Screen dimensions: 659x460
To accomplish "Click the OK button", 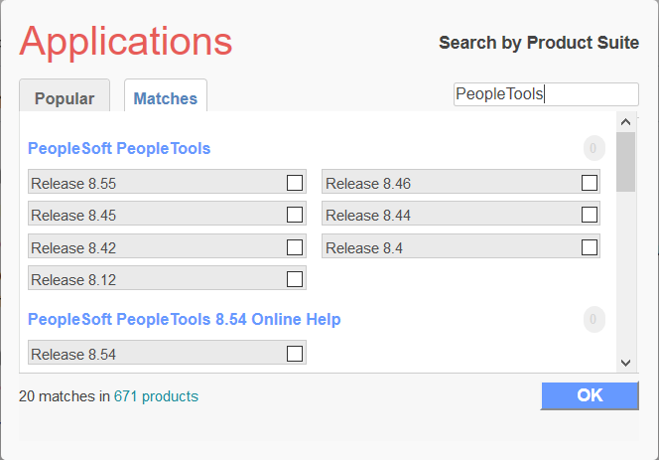I will [591, 395].
